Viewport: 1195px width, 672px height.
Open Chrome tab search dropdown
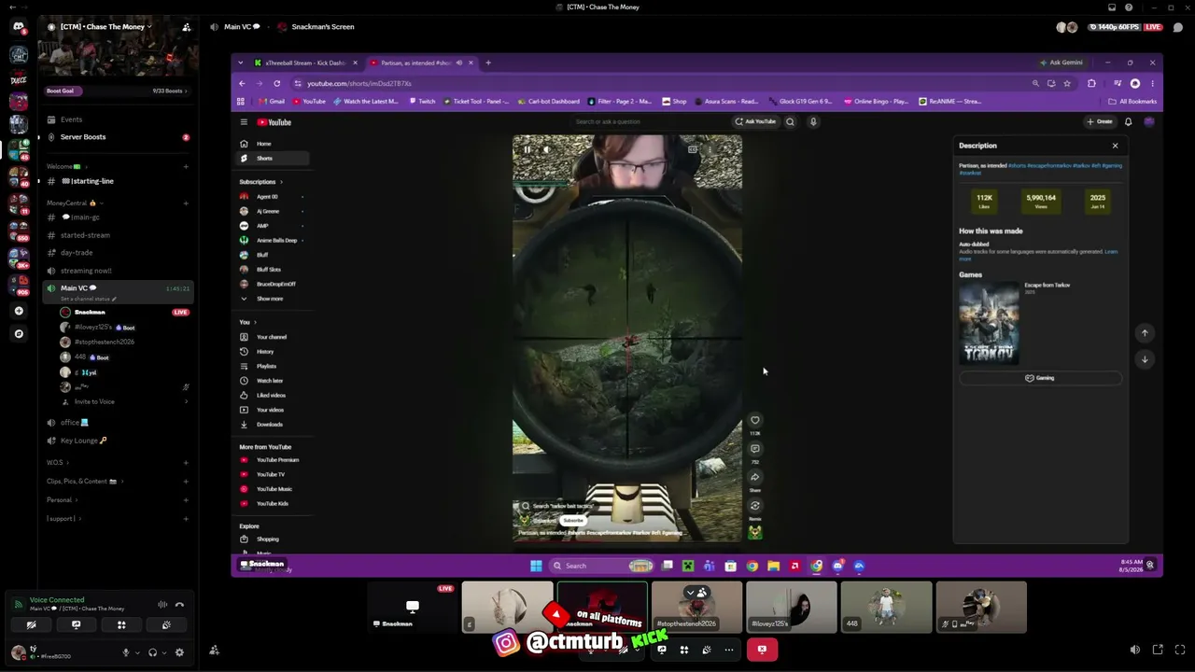[240, 63]
